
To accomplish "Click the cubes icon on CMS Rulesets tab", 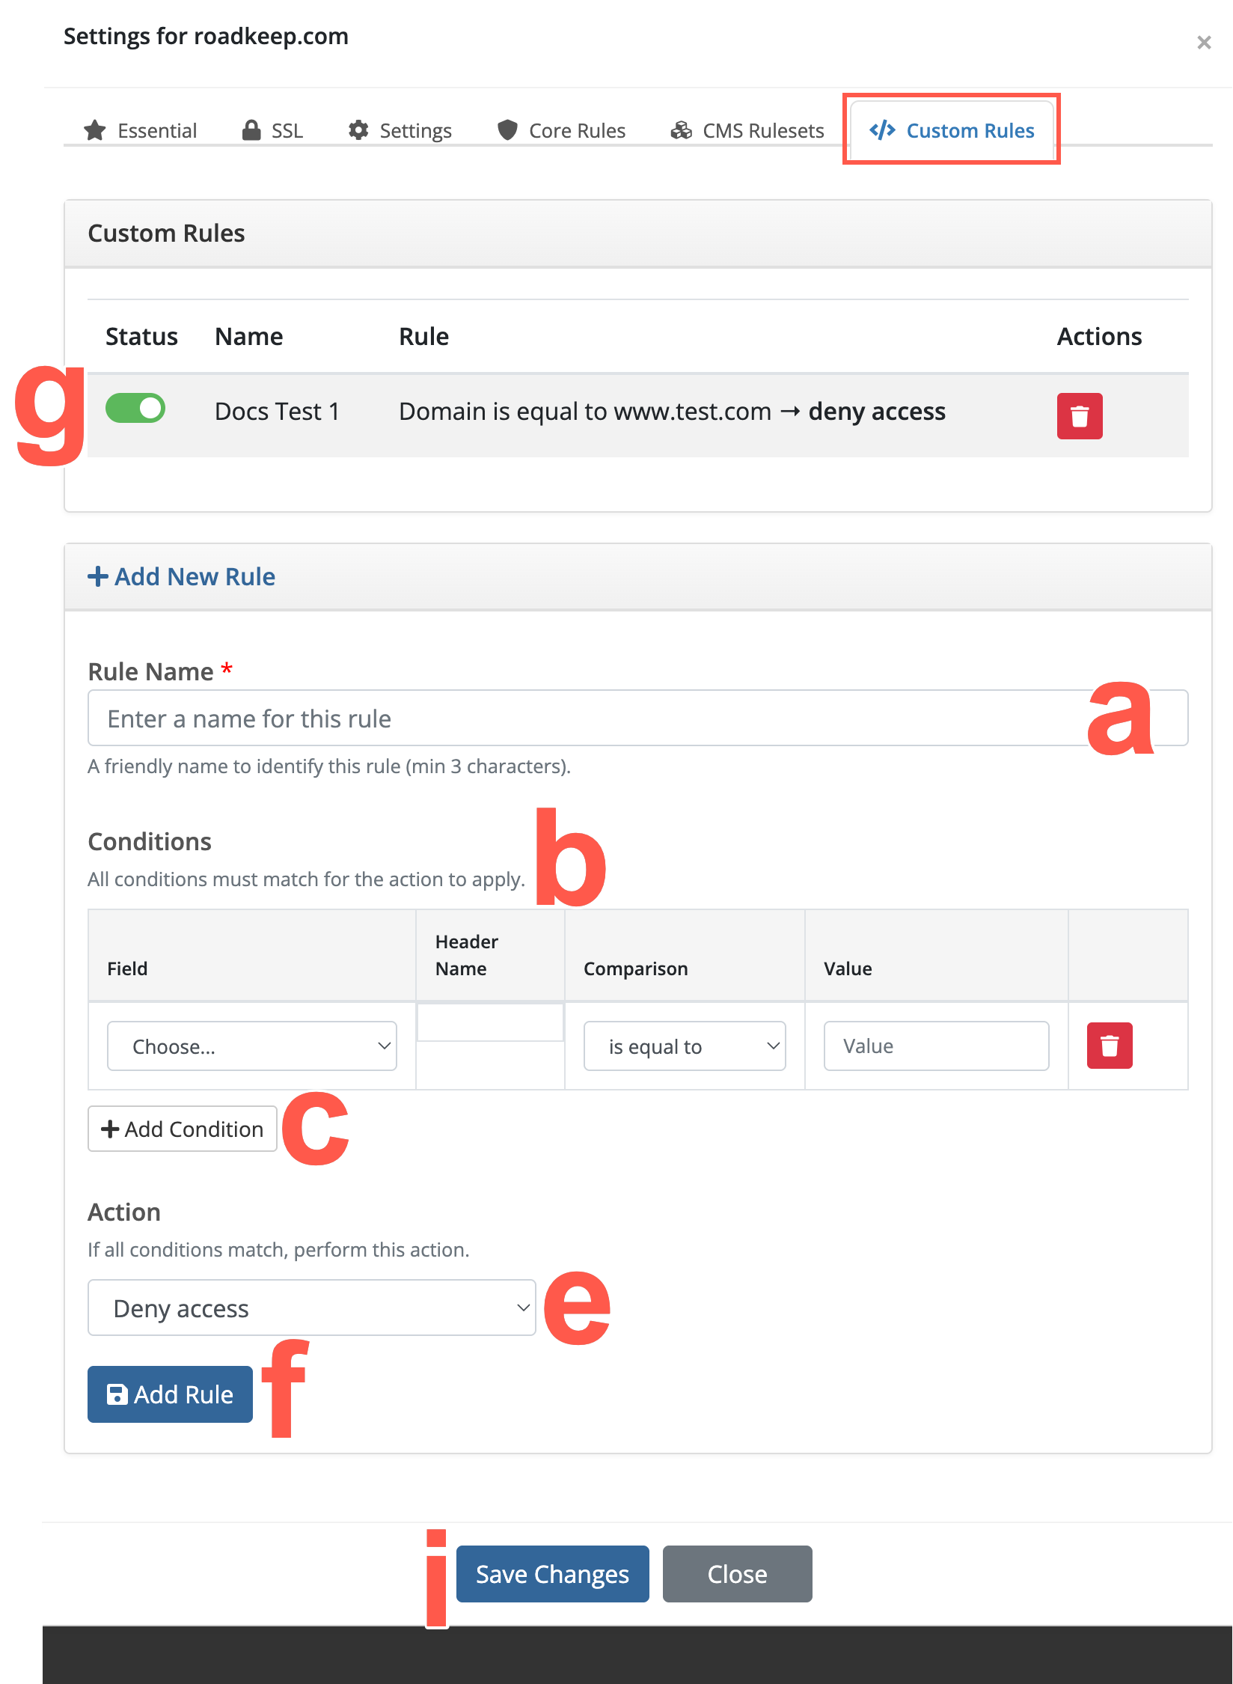I will 681,129.
